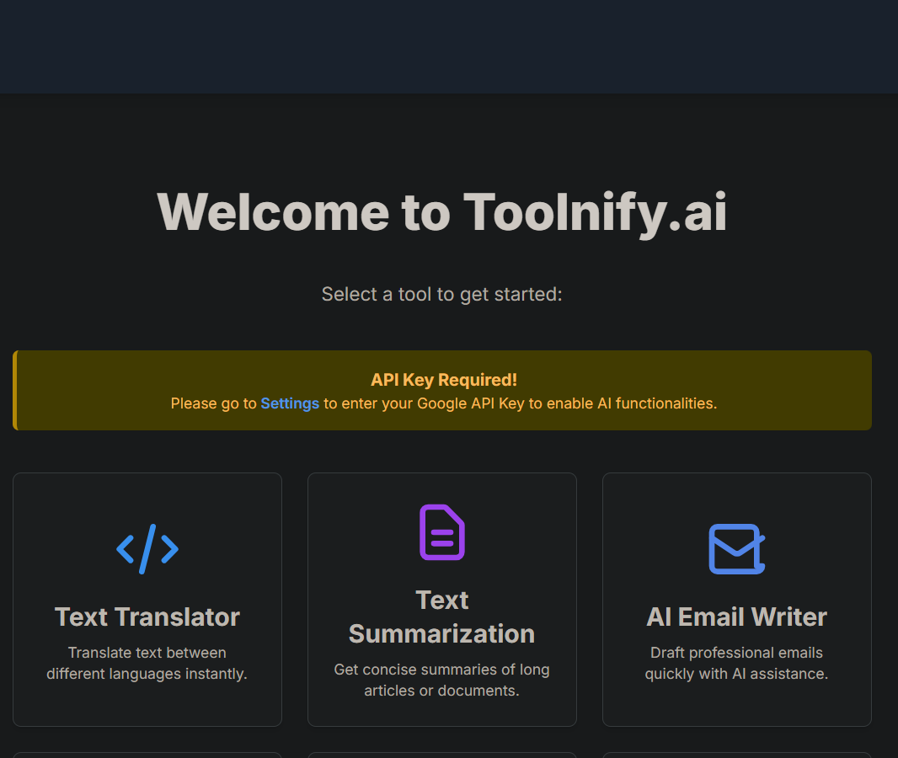Click the yellow API key warning banner
Screen dimensions: 898x758
pos(442,390)
